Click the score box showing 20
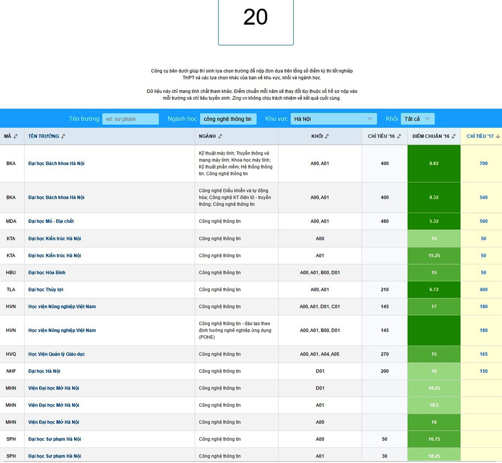The width and height of the screenshot is (502, 463). point(256,20)
